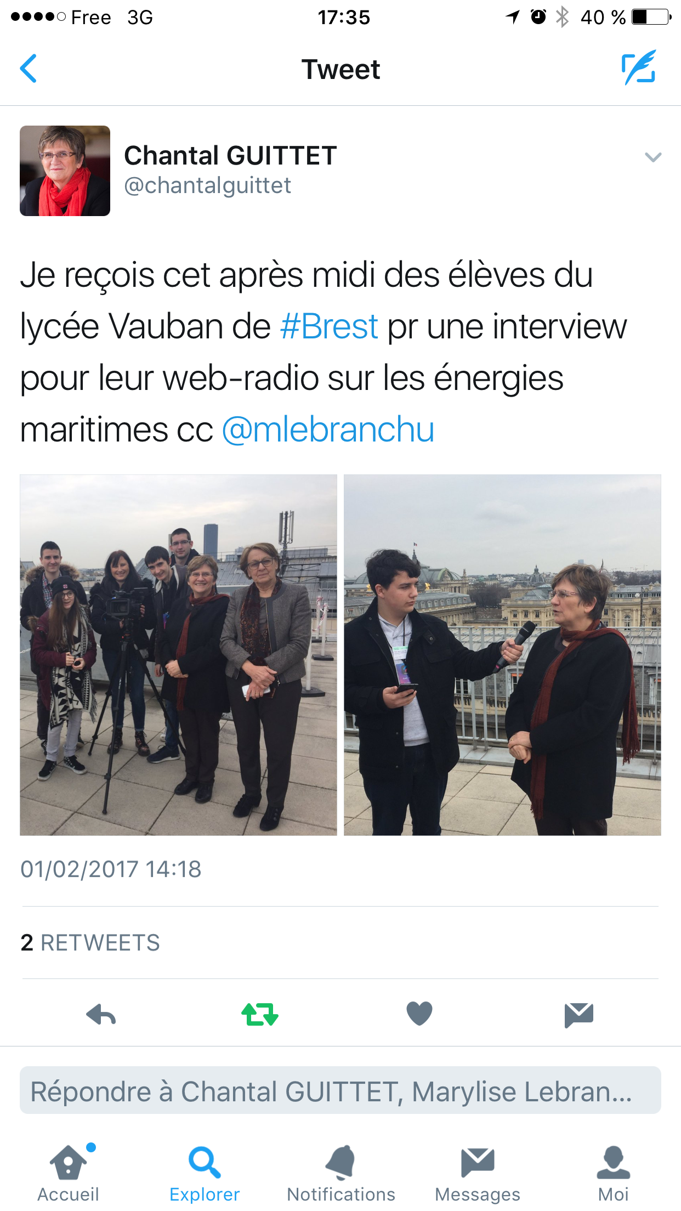Viewport: 681px width, 1211px height.
Task: Expand the tweet options chevron
Action: [x=653, y=157]
